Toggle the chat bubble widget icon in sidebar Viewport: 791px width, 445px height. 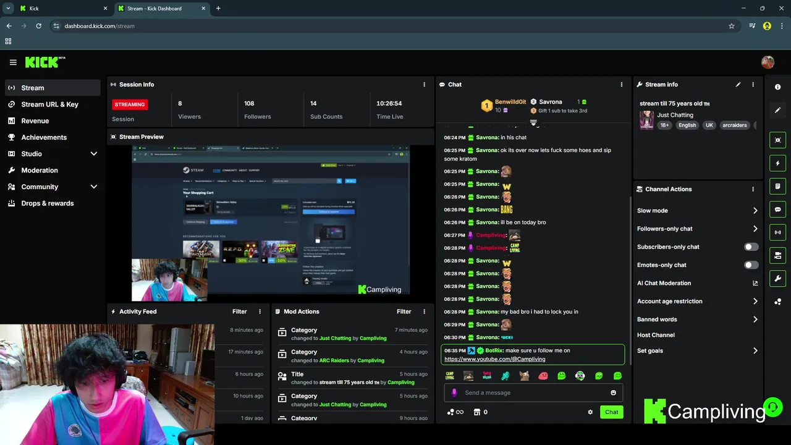[x=777, y=210]
